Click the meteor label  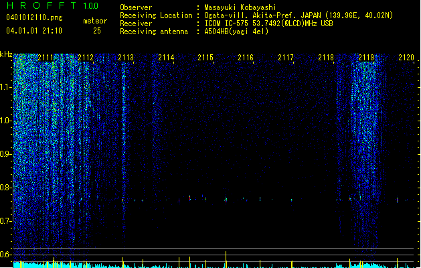[x=95, y=21]
